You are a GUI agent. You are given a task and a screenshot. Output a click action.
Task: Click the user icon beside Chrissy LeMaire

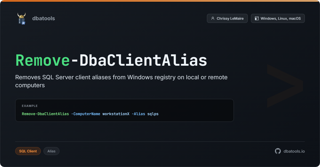click(213, 18)
